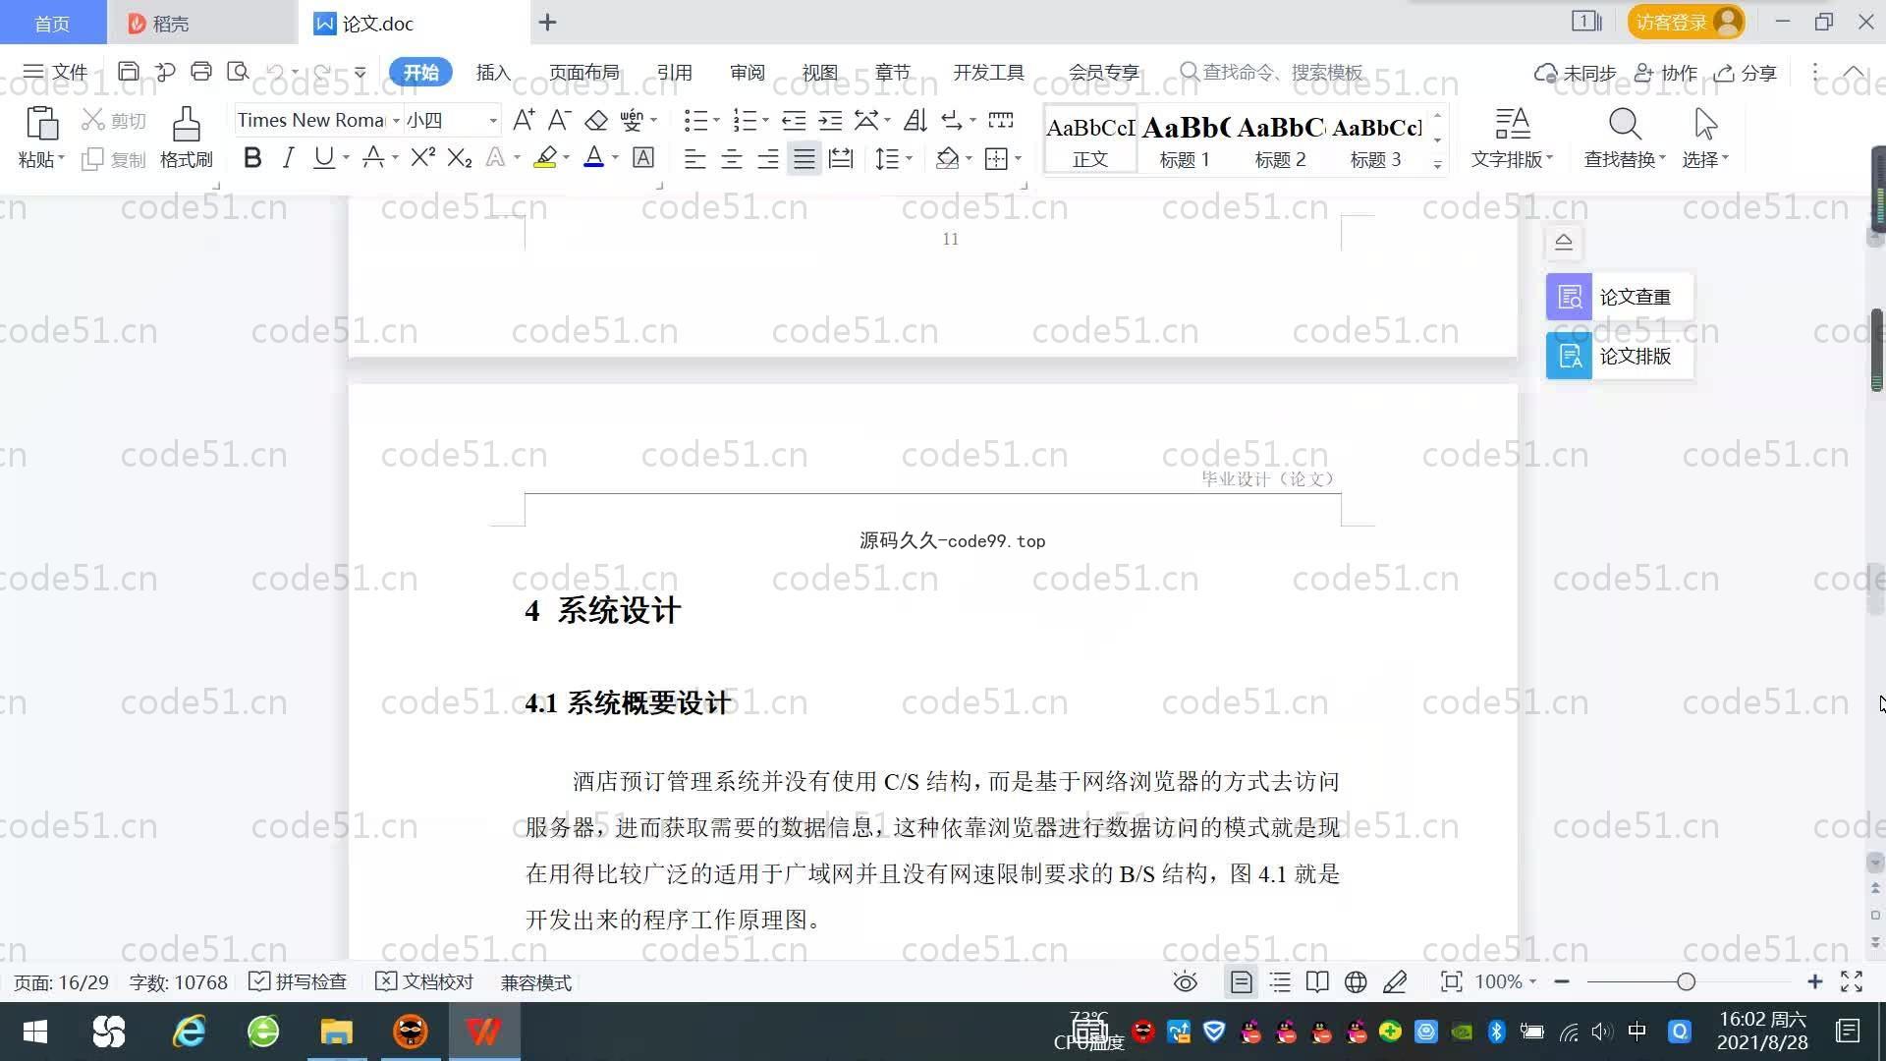Open the font size dropdown
1886x1061 pixels.
(x=493, y=120)
